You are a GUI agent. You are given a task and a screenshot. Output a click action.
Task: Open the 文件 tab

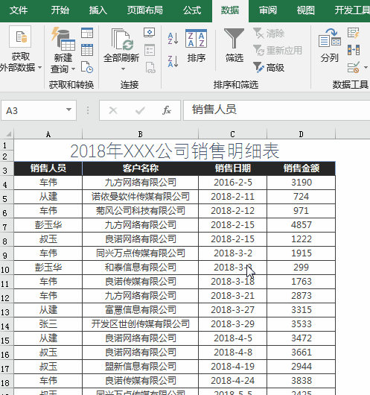click(19, 10)
